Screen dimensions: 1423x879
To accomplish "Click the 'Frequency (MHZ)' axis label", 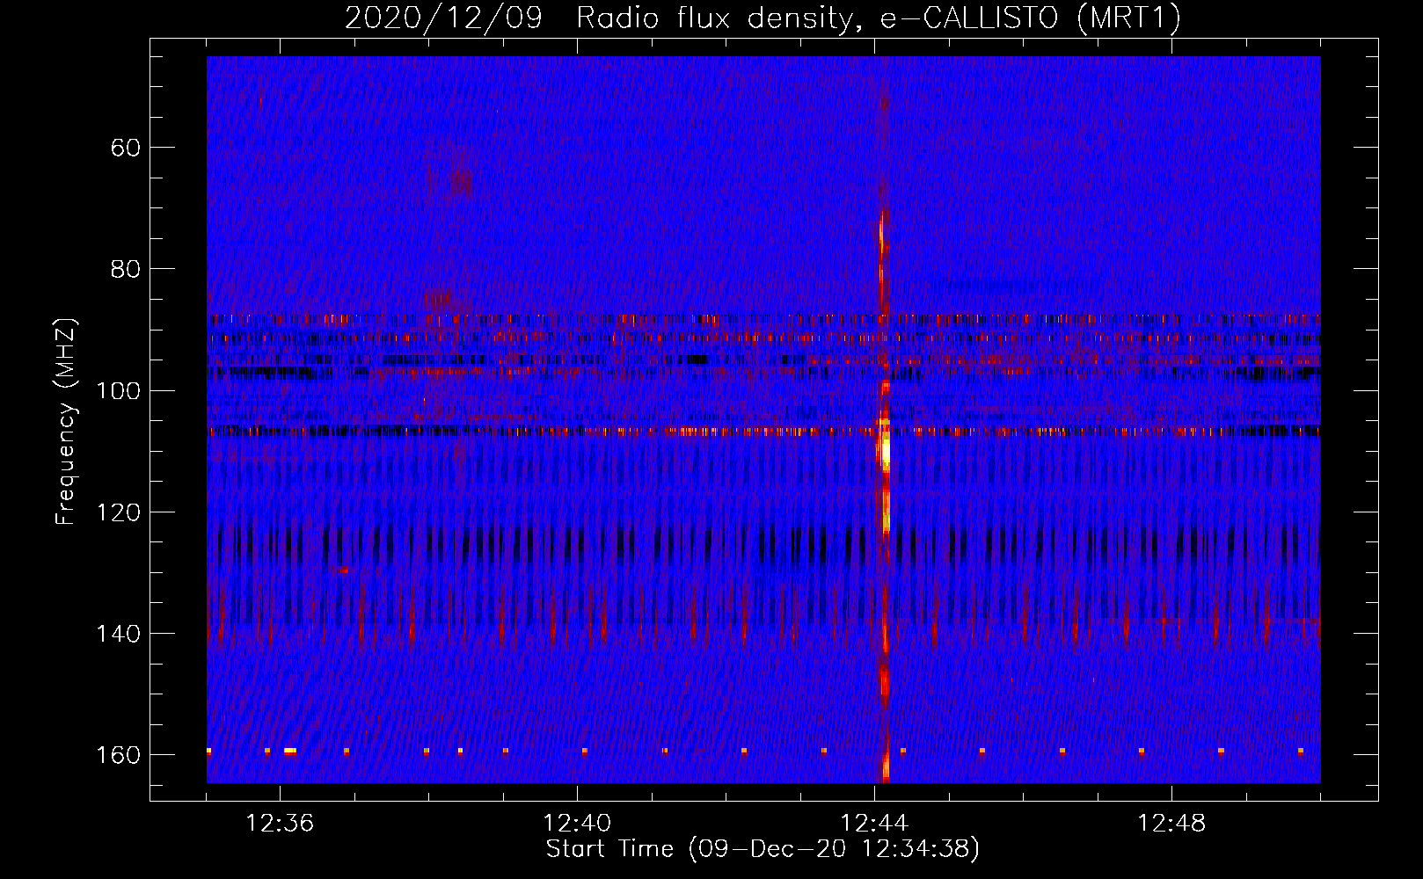I will coord(66,422).
